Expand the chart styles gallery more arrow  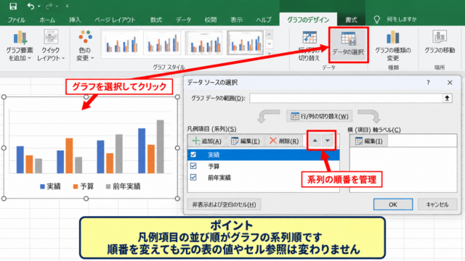point(270,53)
